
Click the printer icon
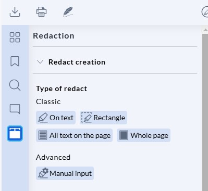pyautogui.click(x=41, y=12)
